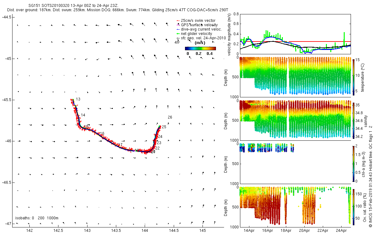Click the salinity color bar

(x=354, y=120)
